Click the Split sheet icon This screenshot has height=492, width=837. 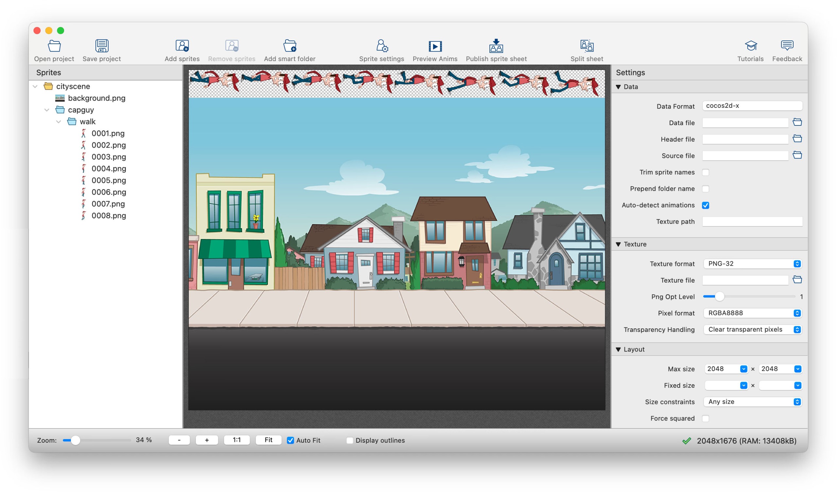tap(587, 46)
